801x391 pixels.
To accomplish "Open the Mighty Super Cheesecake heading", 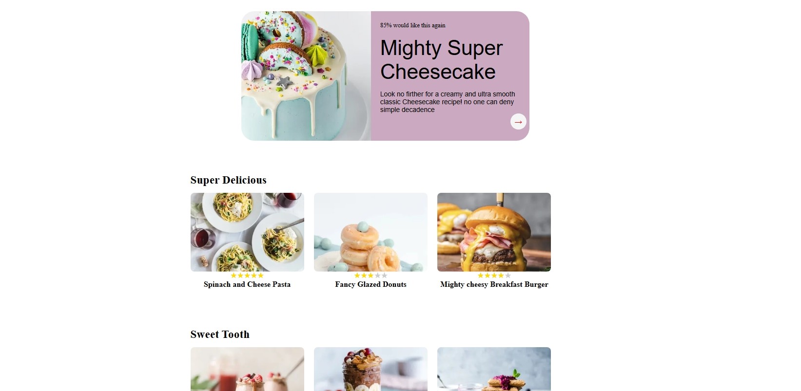I will tap(441, 59).
